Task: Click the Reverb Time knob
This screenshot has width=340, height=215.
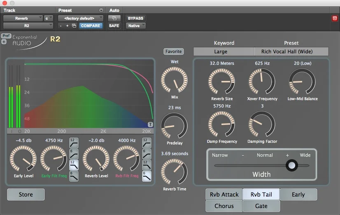Action: (x=174, y=172)
